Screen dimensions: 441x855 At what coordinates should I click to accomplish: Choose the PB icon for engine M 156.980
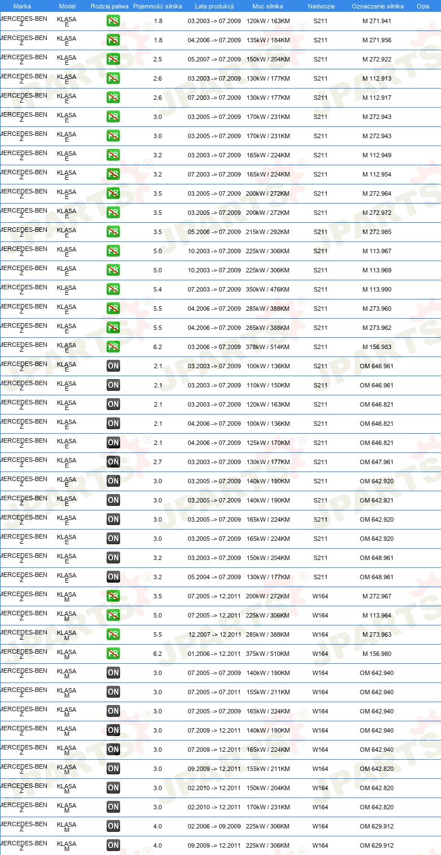113,654
